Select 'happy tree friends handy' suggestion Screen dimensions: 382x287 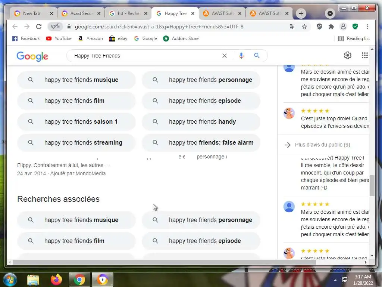click(x=201, y=121)
